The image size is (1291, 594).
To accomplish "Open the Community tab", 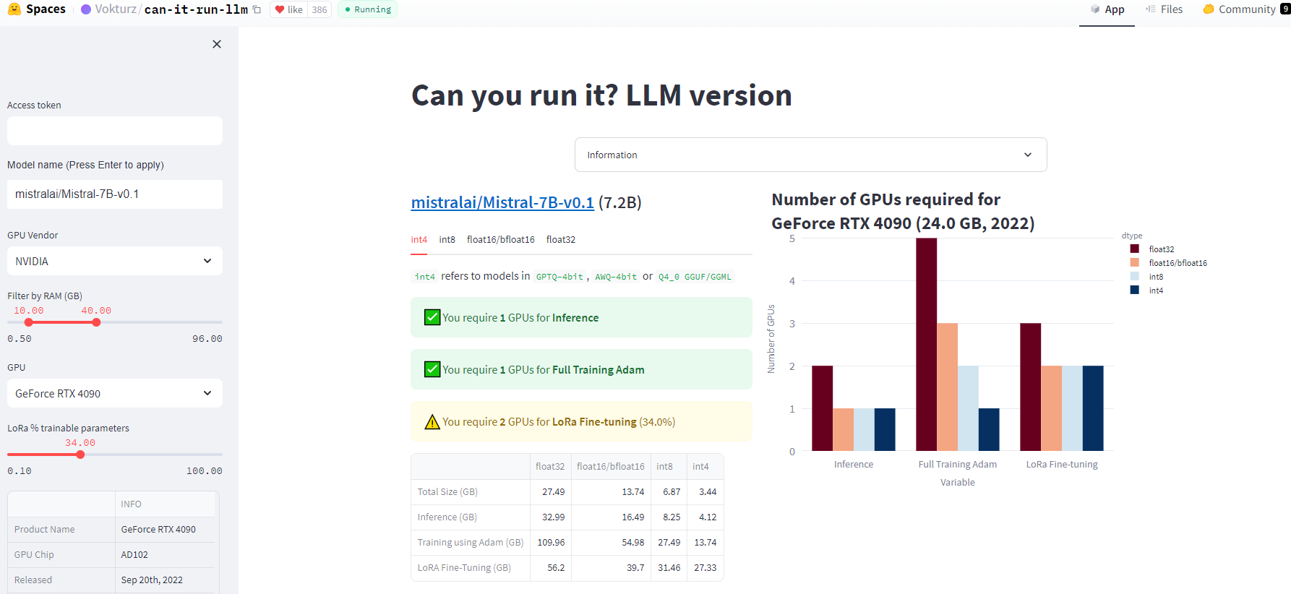I will pyautogui.click(x=1246, y=9).
